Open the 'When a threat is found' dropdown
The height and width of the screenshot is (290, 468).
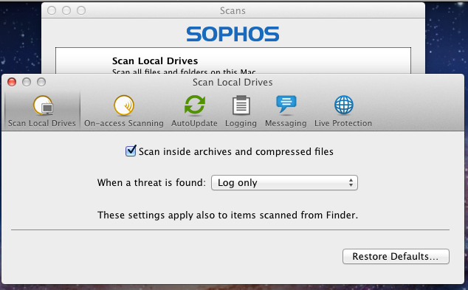coord(284,182)
